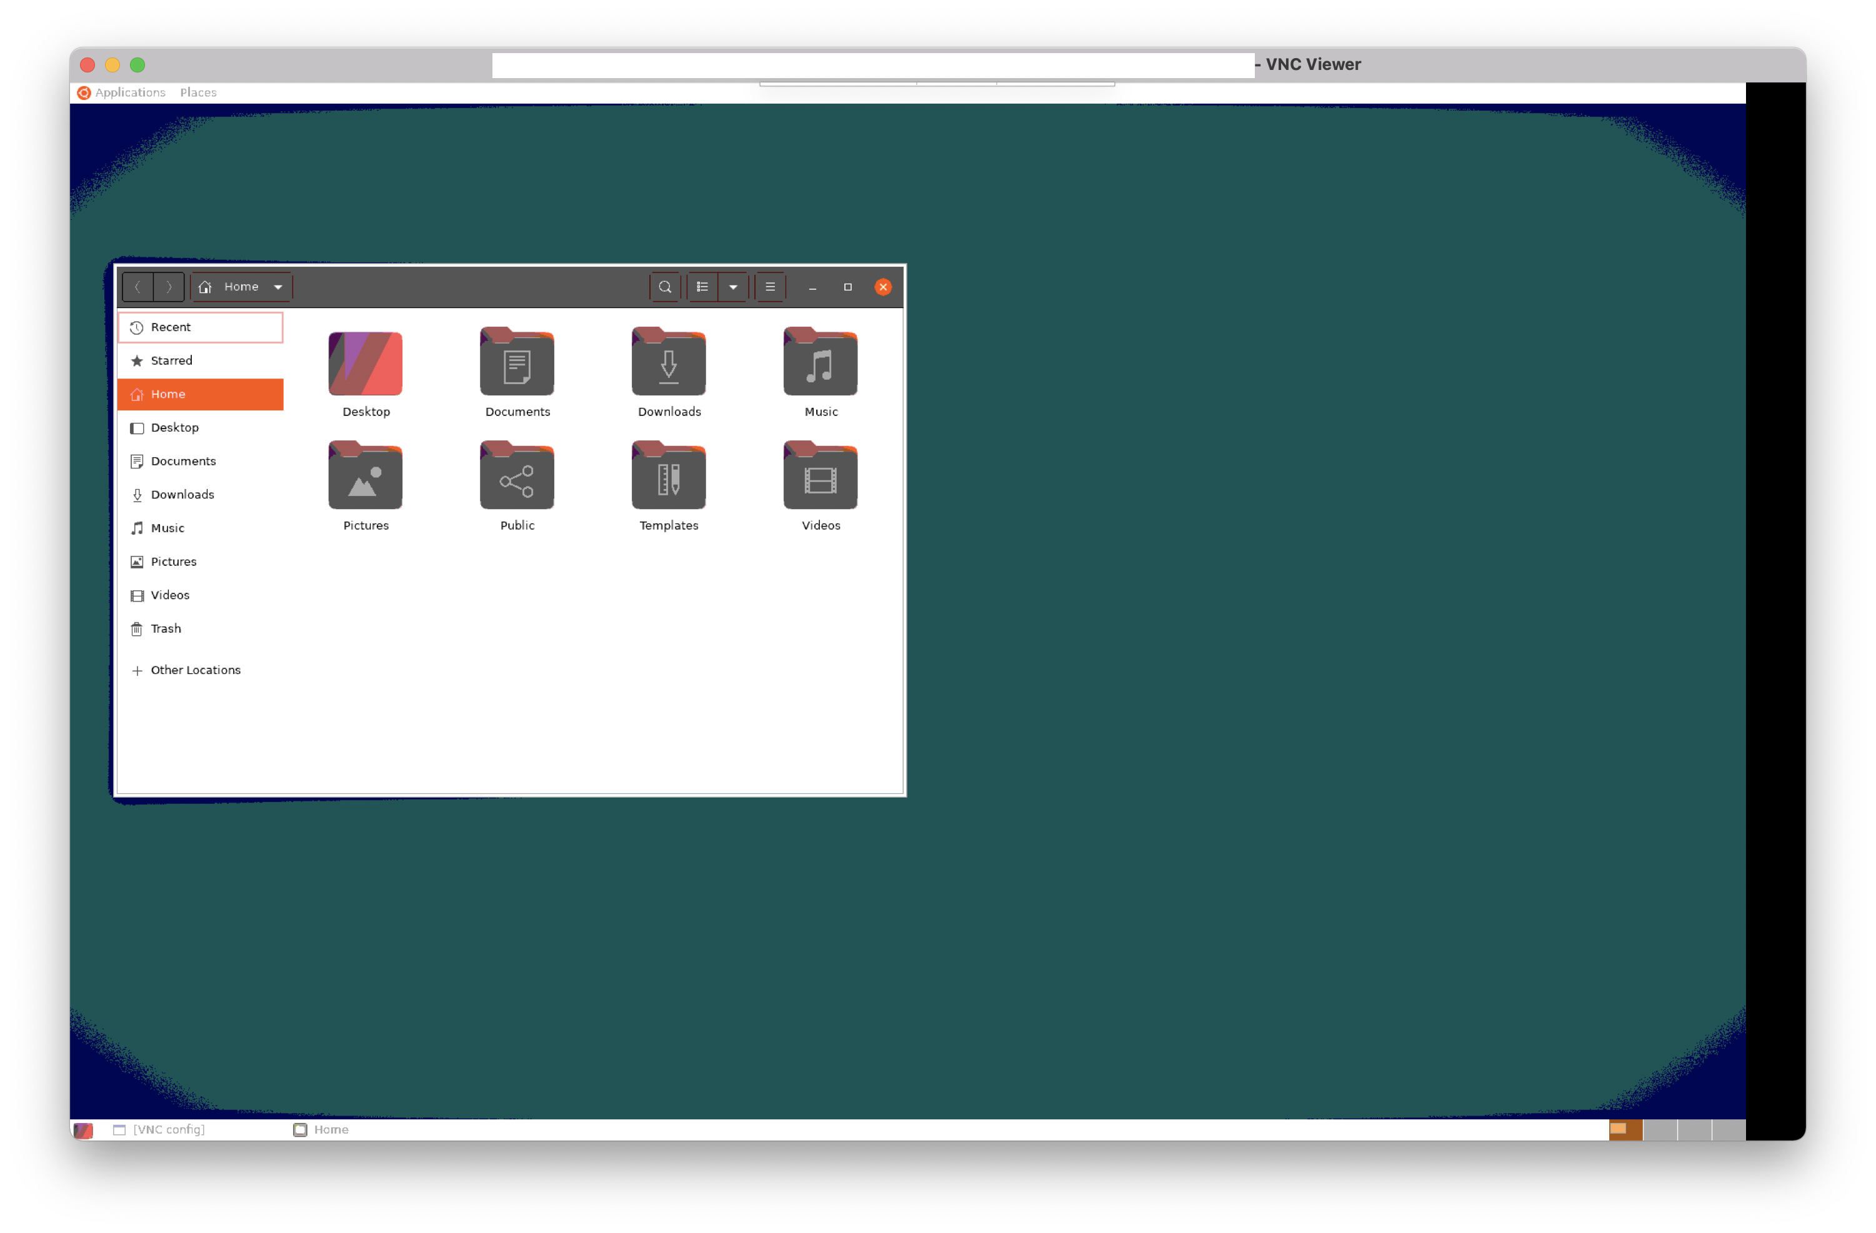1876x1233 pixels.
Task: Expand the Home path bar dropdown
Action: pyautogui.click(x=277, y=287)
